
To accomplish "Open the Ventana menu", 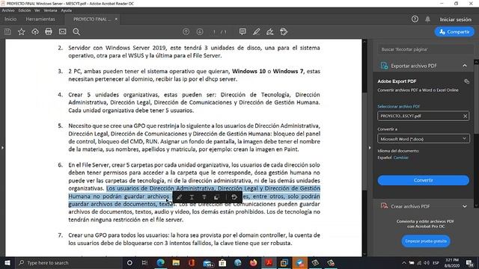I will pos(50,10).
